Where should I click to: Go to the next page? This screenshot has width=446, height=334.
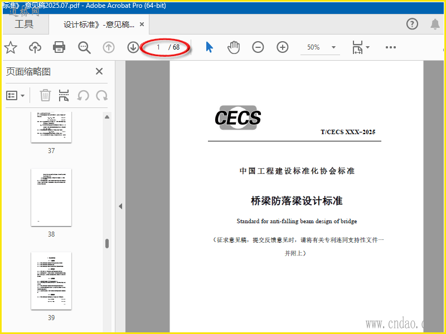point(133,47)
